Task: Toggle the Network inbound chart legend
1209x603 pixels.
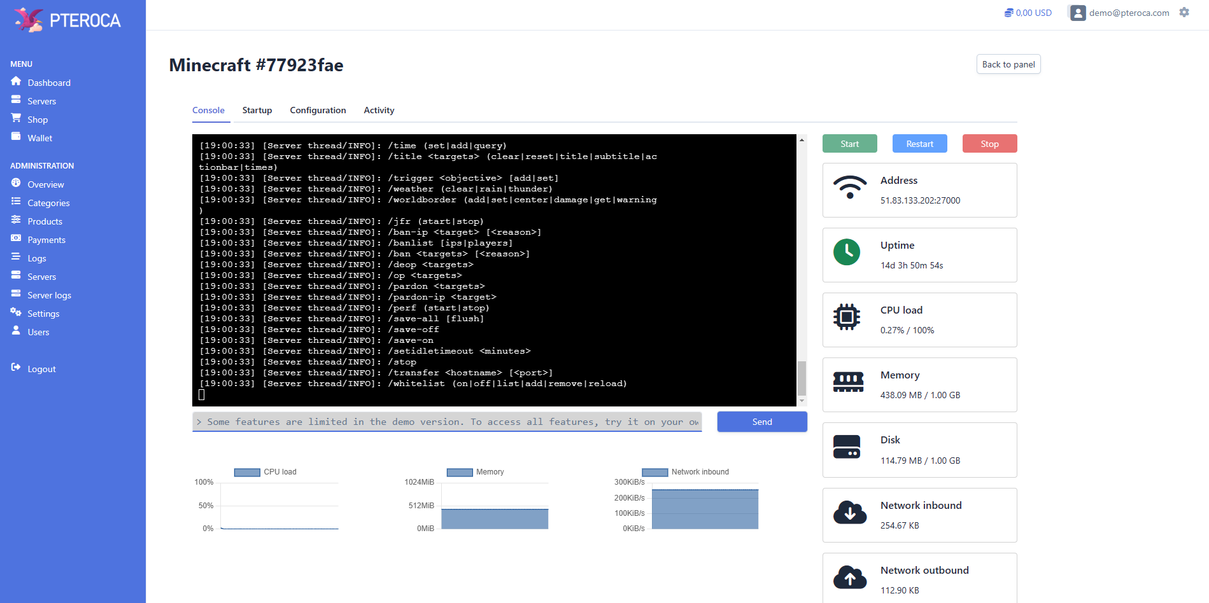Action: (685, 472)
